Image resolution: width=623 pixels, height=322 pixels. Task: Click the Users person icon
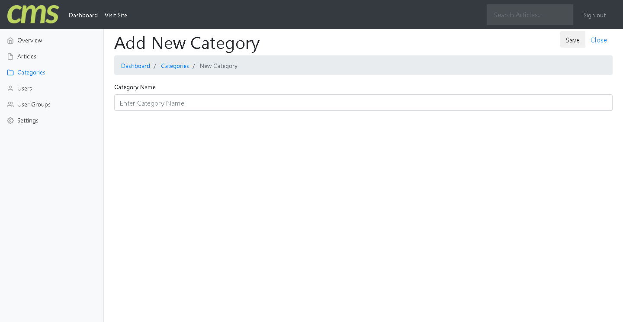coord(10,89)
